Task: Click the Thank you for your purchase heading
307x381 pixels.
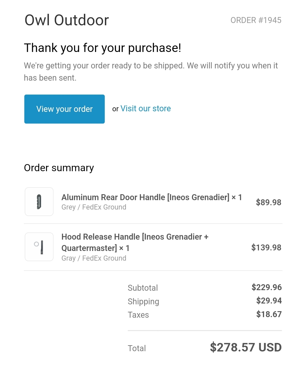Action: point(103,48)
